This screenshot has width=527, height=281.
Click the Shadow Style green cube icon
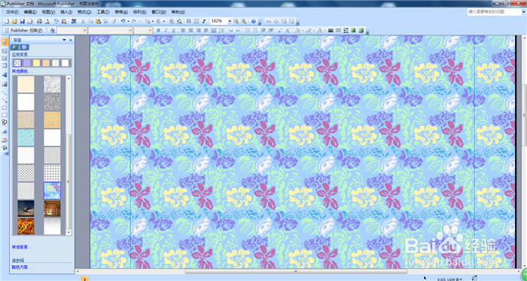[353, 31]
